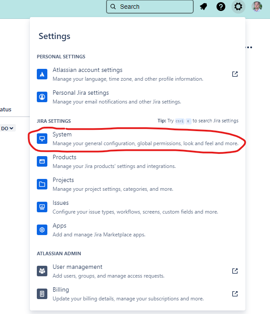Click the magnifier icon in Search
The image size is (270, 314).
(x=113, y=7)
